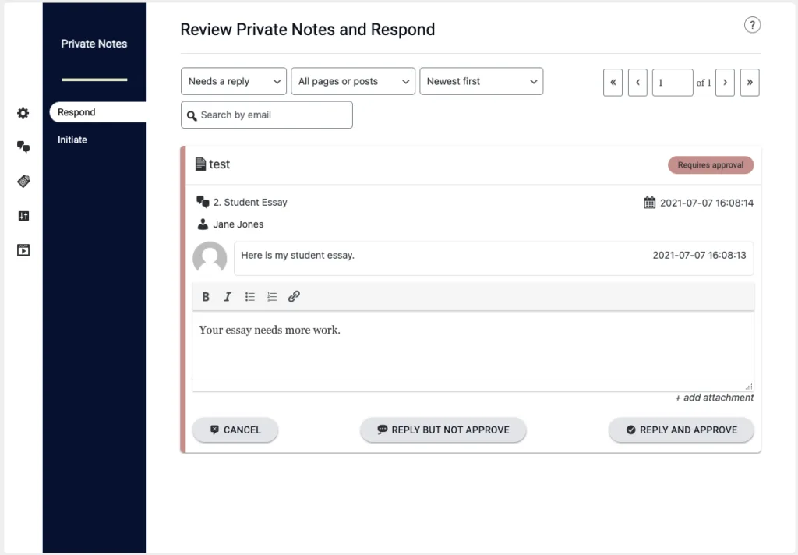
Task: Click Jane Jones's avatar thumbnail
Action: click(210, 258)
